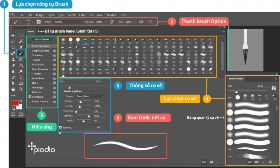
Task: Toggle the Spacing checkbox
Action: pyautogui.click(x=60, y=127)
